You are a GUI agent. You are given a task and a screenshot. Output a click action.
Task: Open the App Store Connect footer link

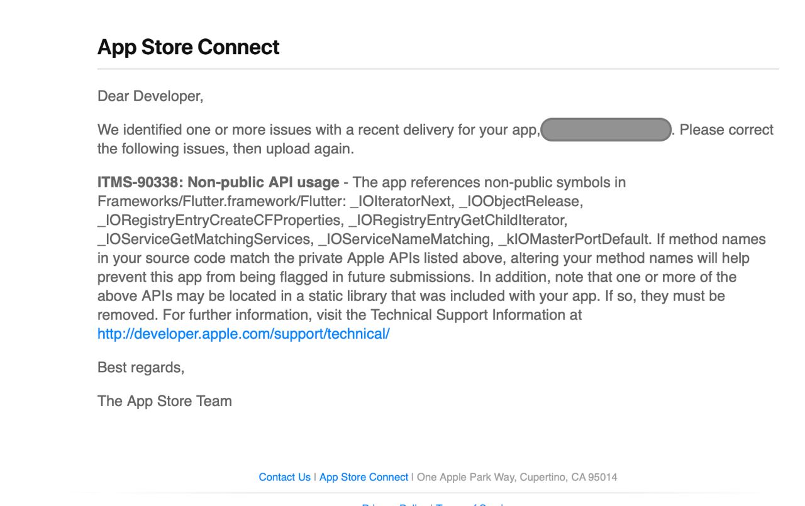tap(364, 477)
